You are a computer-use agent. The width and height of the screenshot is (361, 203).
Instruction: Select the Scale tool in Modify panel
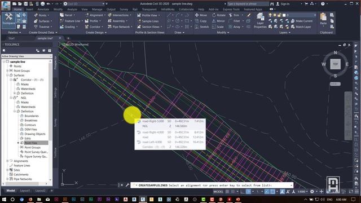pyautogui.click(x=218, y=27)
